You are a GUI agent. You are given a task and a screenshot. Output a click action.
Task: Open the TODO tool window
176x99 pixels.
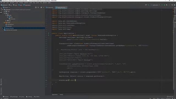coord(37,97)
